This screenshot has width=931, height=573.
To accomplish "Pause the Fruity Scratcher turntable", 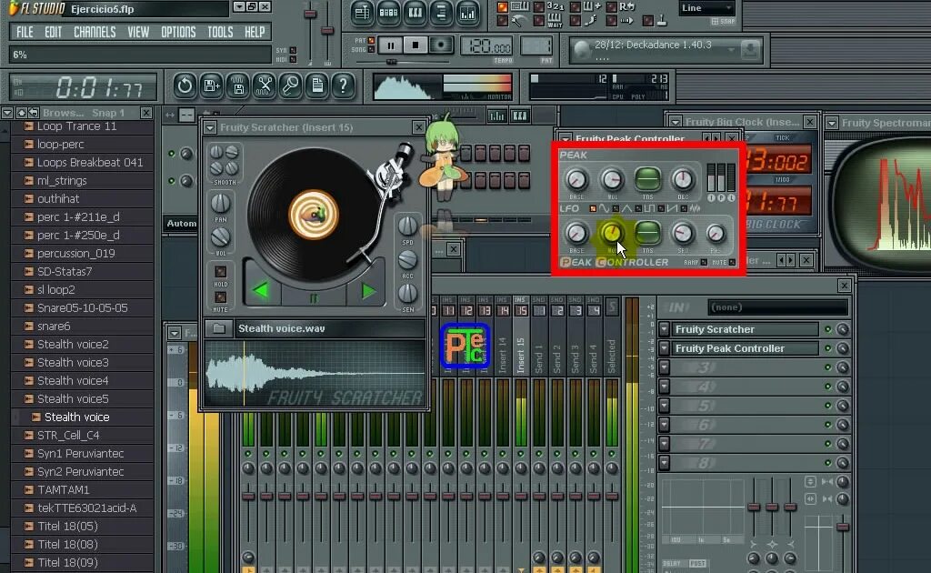I will tap(314, 297).
